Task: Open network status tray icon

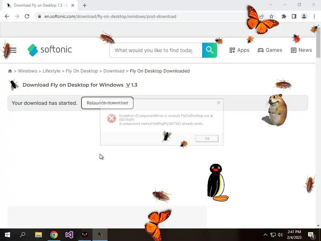Action: 273,235
